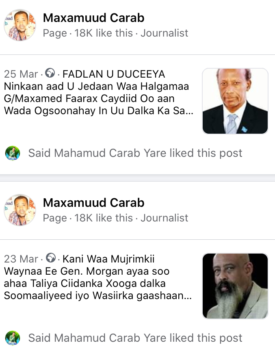View the thumbnail of man in suit and tie
This screenshot has height=358, width=275.
tap(235, 101)
